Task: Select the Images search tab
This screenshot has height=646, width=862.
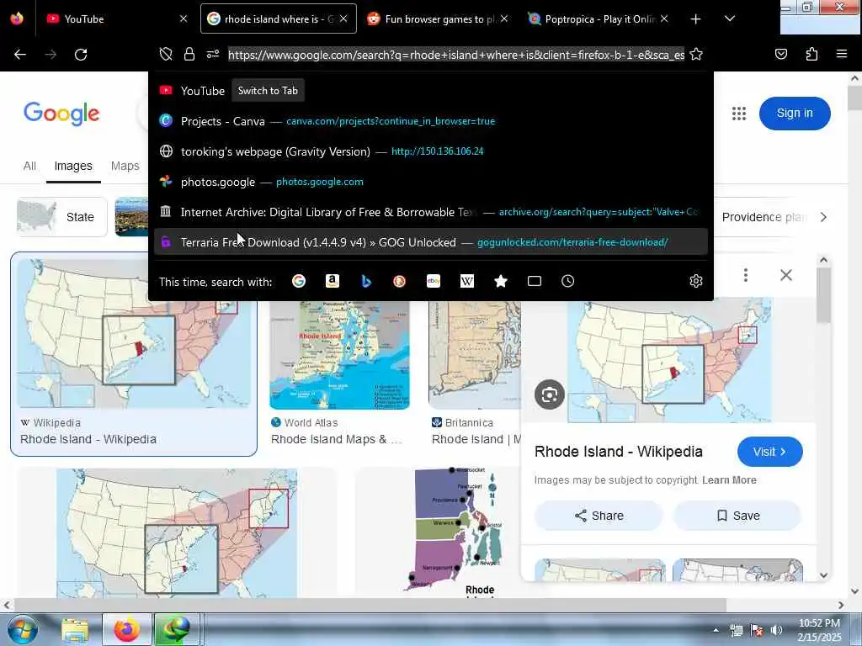Action: 73,166
